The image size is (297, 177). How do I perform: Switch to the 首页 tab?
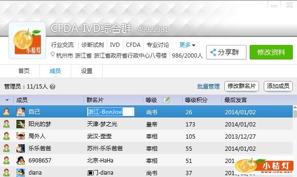[24, 71]
